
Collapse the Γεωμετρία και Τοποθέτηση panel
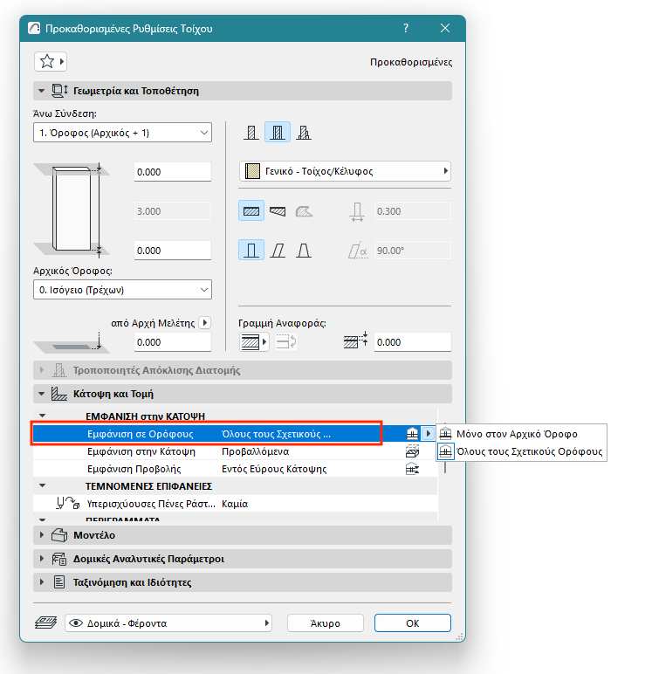pyautogui.click(x=42, y=91)
